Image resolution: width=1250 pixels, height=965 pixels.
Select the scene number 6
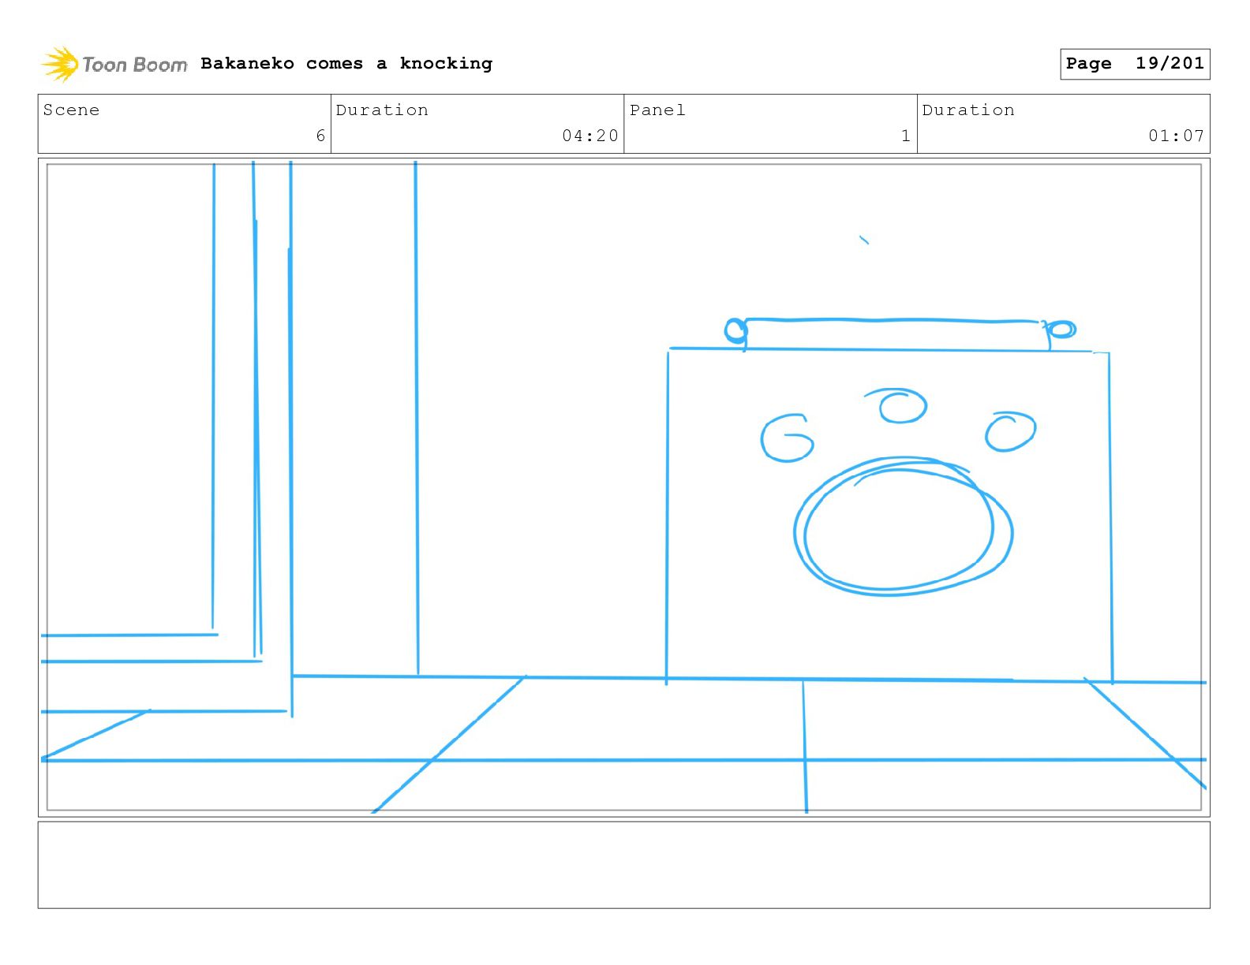(320, 136)
